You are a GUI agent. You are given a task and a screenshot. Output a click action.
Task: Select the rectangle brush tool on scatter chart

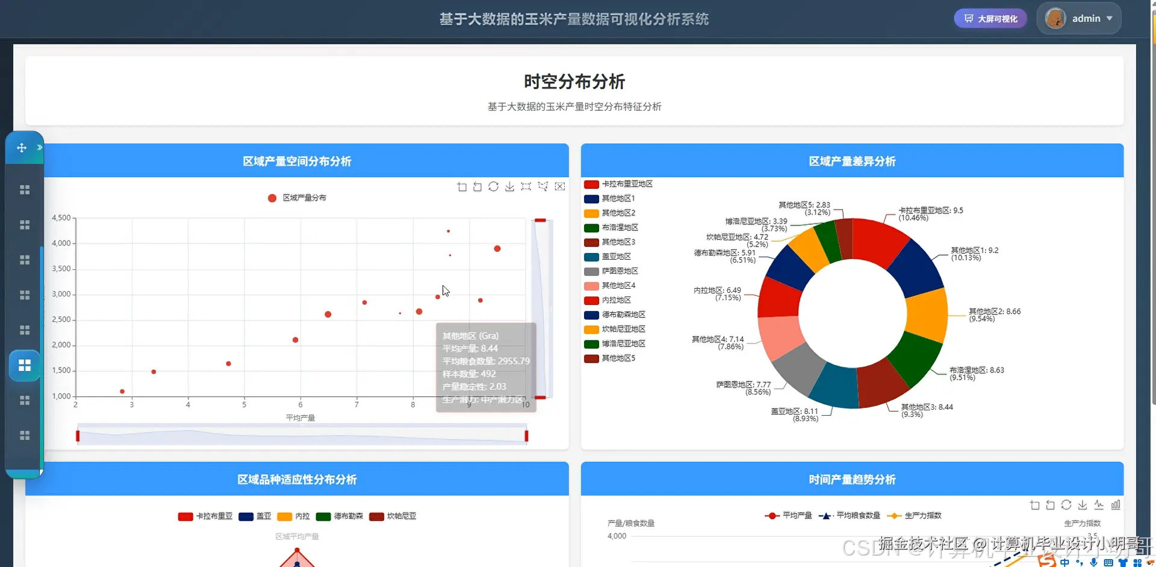point(525,186)
